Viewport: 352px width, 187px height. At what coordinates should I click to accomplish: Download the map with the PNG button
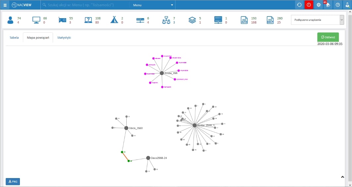point(13,181)
